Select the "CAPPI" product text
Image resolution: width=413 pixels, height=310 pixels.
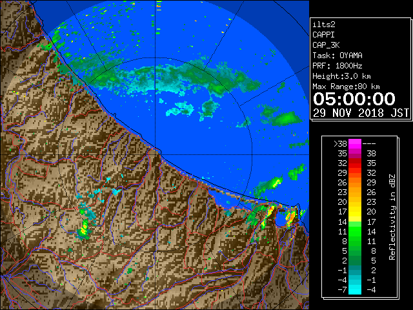pyautogui.click(x=323, y=35)
